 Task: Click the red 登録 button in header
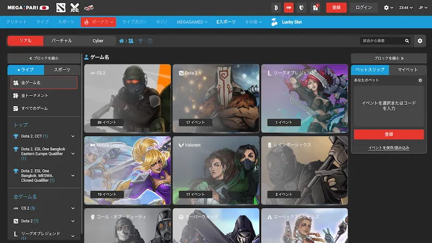[336, 8]
